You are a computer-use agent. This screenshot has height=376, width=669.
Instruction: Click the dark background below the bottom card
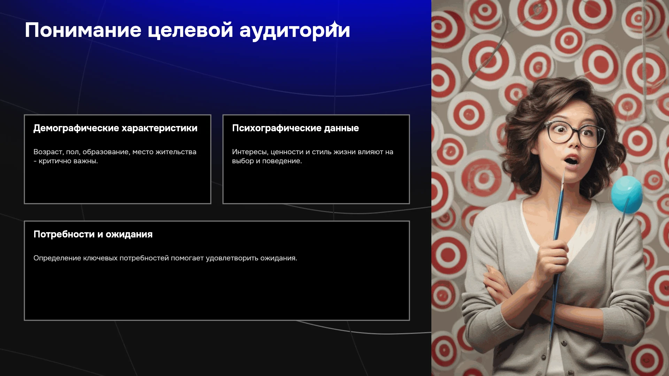(x=216, y=348)
